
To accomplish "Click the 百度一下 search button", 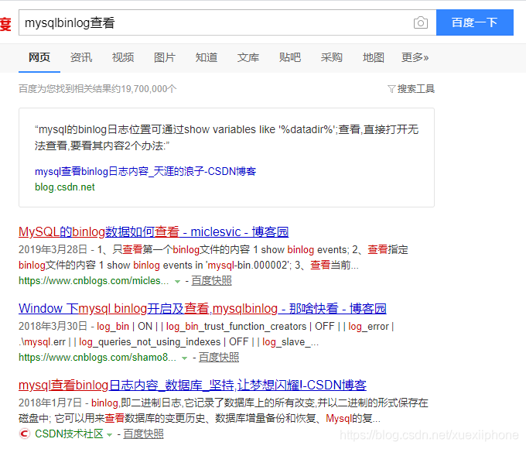I will pos(475,22).
